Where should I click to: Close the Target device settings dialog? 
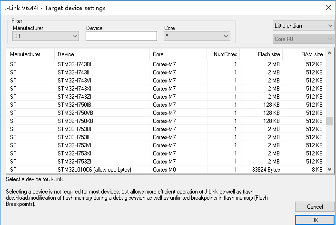(x=328, y=8)
